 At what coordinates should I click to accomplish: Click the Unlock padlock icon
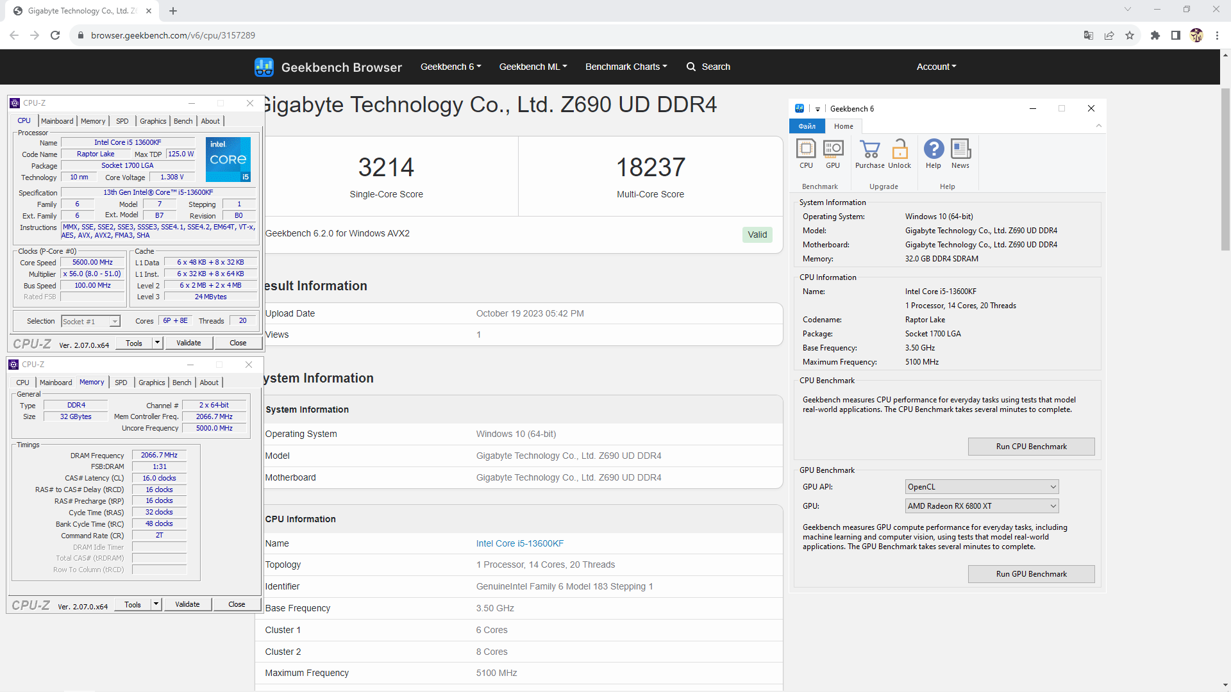[x=900, y=149]
